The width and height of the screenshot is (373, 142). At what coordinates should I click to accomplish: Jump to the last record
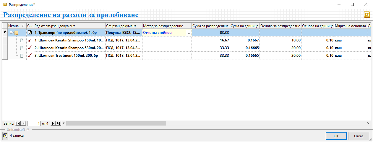pos(58,123)
